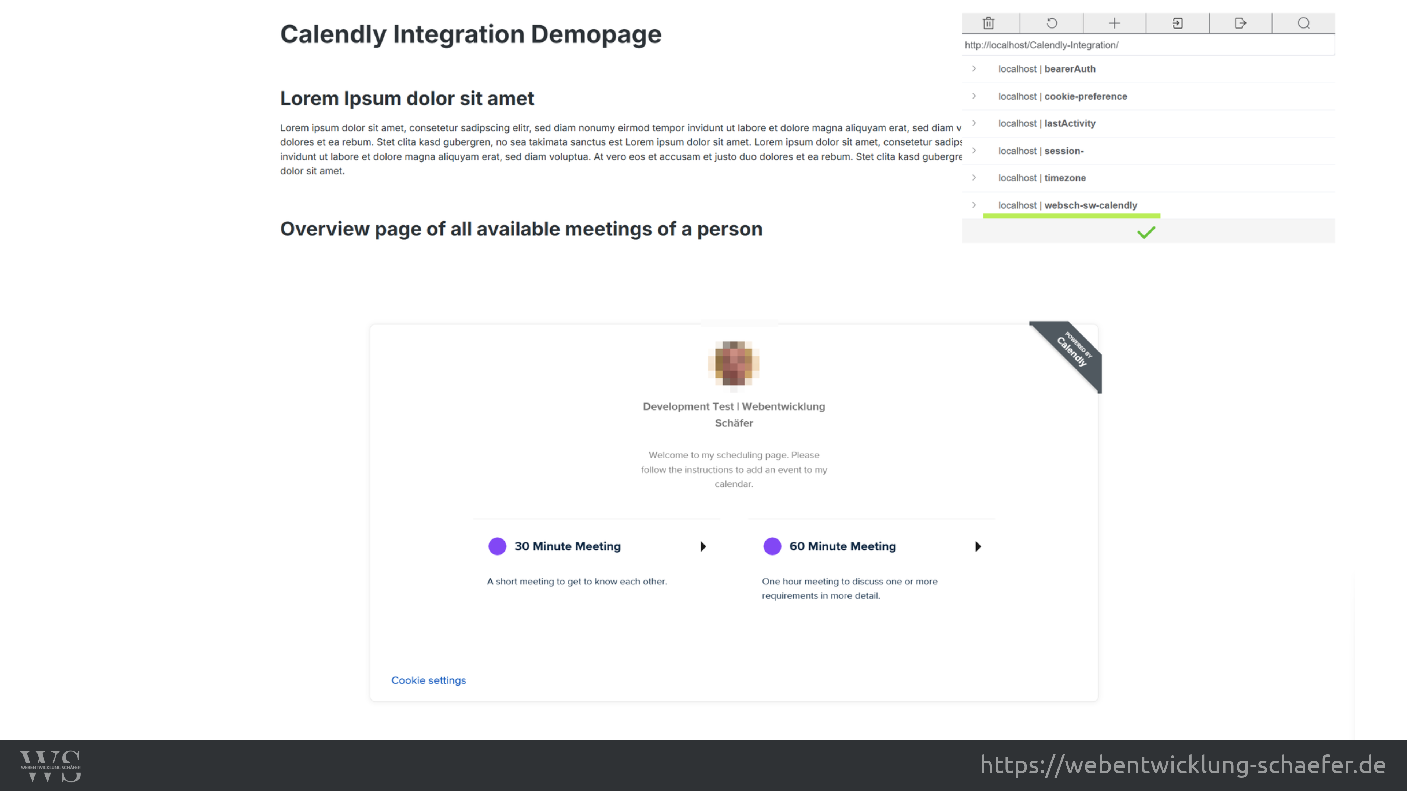This screenshot has width=1407, height=791.
Task: Click the Calendly Integration Demopage heading
Action: click(470, 34)
